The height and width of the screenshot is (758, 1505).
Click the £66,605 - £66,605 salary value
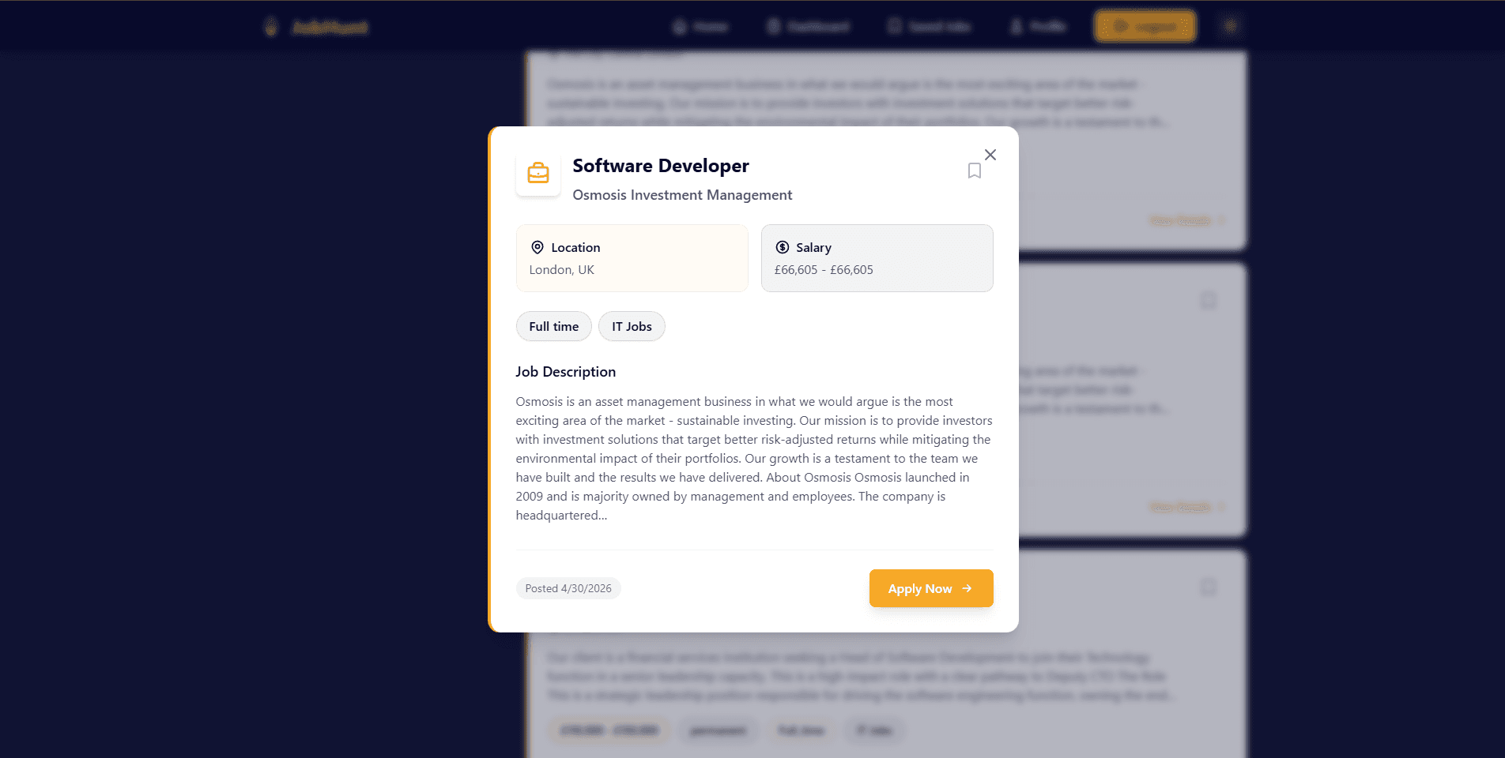click(824, 269)
